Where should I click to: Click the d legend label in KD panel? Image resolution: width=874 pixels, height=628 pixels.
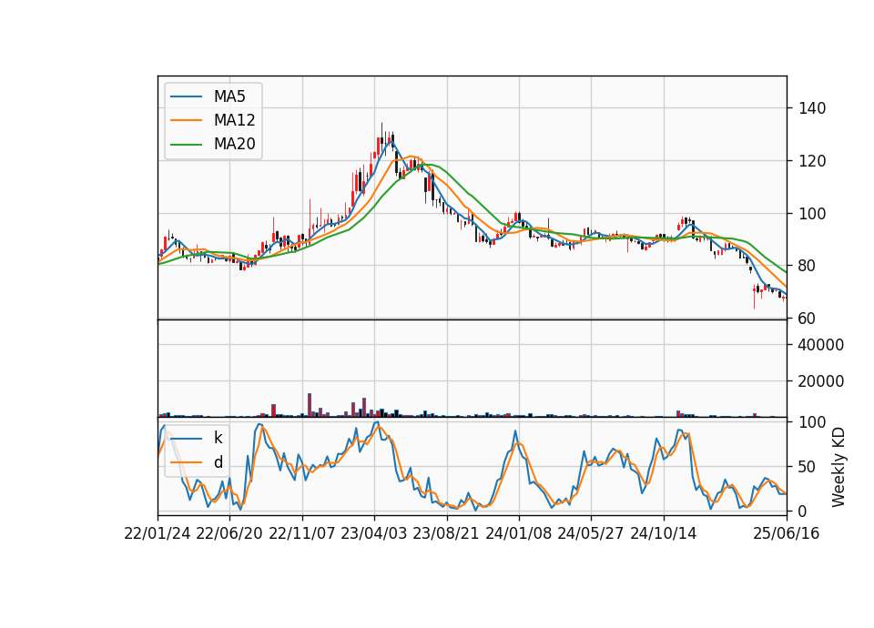click(x=218, y=462)
